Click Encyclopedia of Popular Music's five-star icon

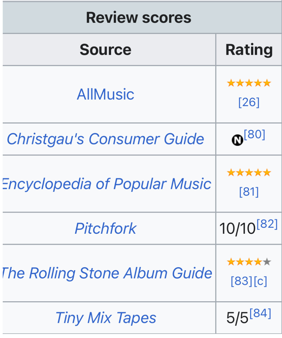point(249,173)
